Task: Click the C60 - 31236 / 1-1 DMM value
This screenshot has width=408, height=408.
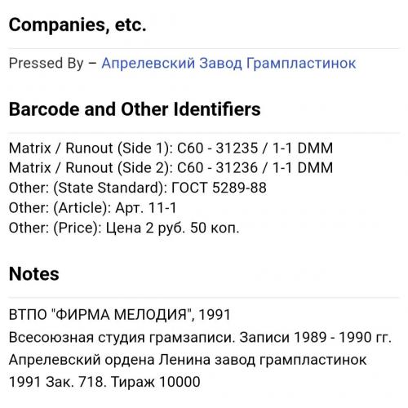Action: coord(255,168)
